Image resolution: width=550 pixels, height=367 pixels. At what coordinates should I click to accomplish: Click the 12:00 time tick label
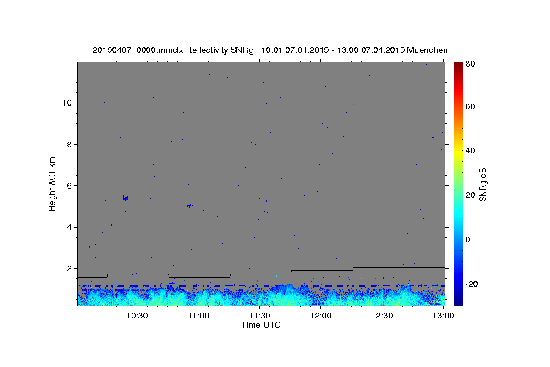point(321,316)
